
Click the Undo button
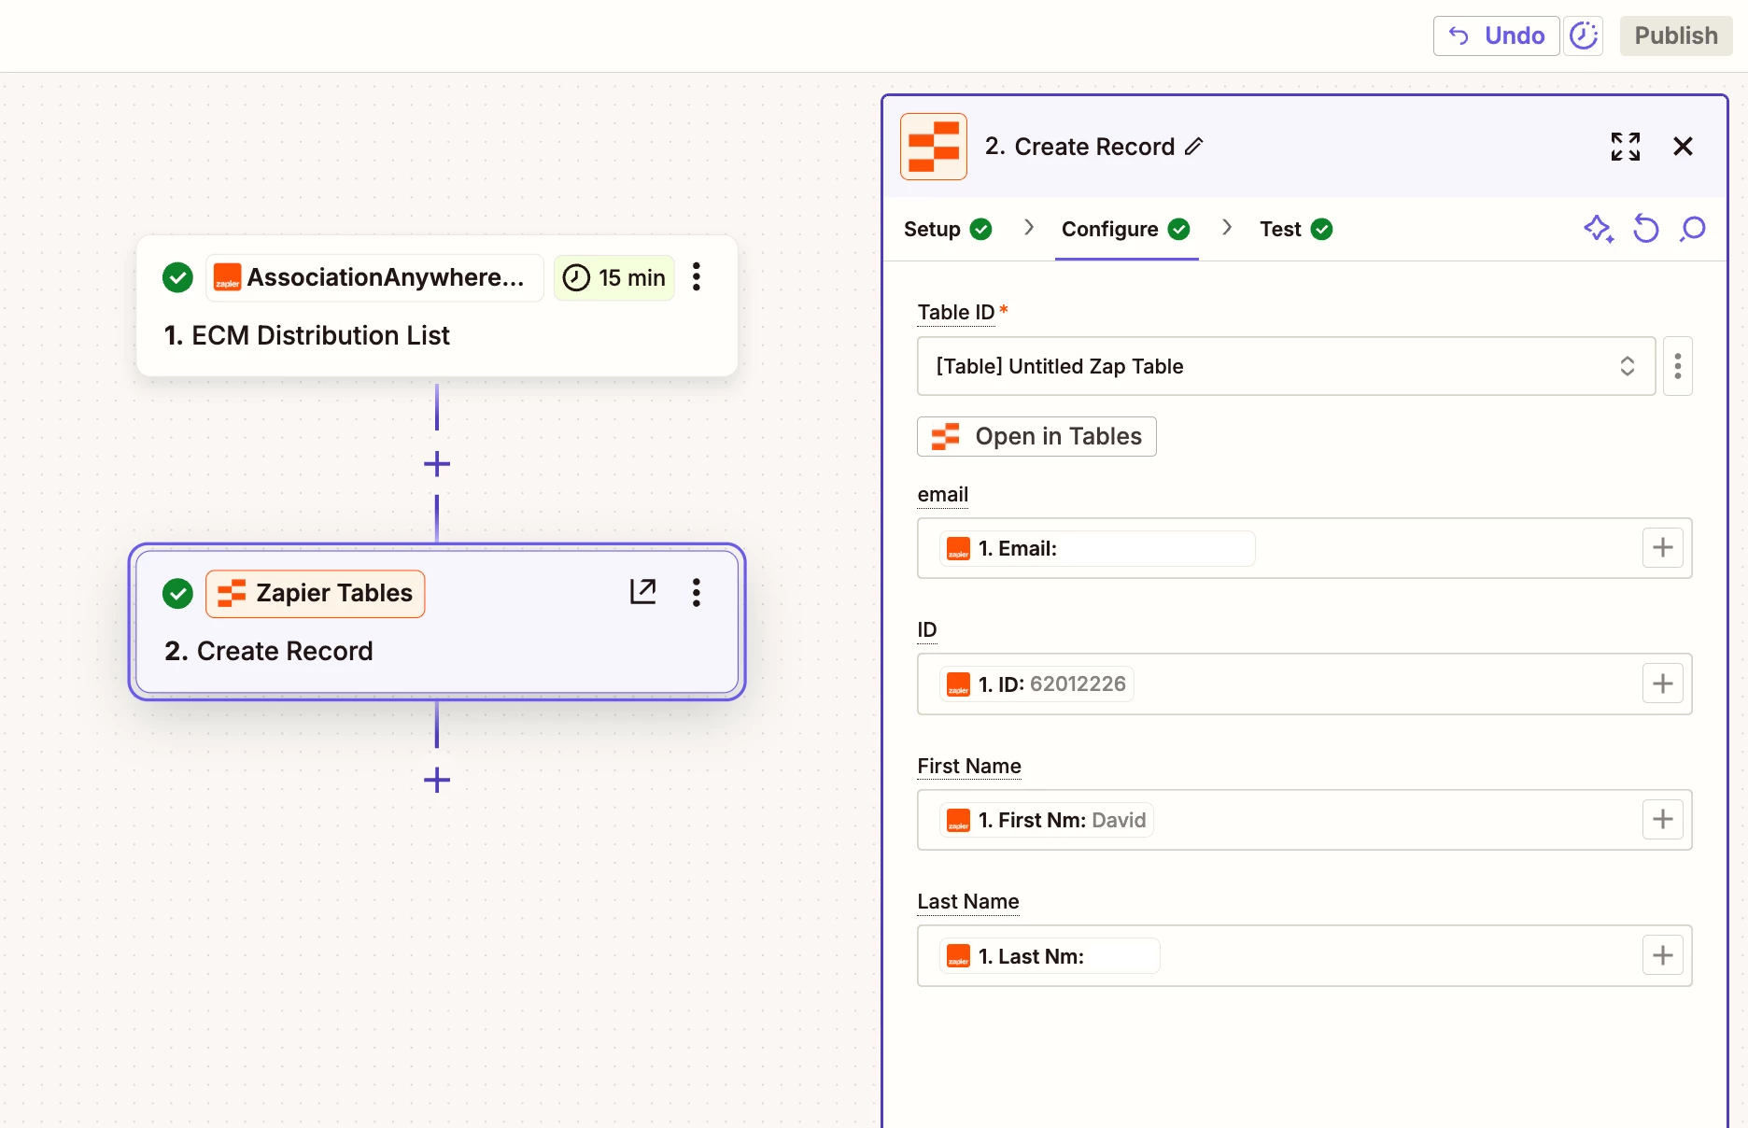point(1496,35)
